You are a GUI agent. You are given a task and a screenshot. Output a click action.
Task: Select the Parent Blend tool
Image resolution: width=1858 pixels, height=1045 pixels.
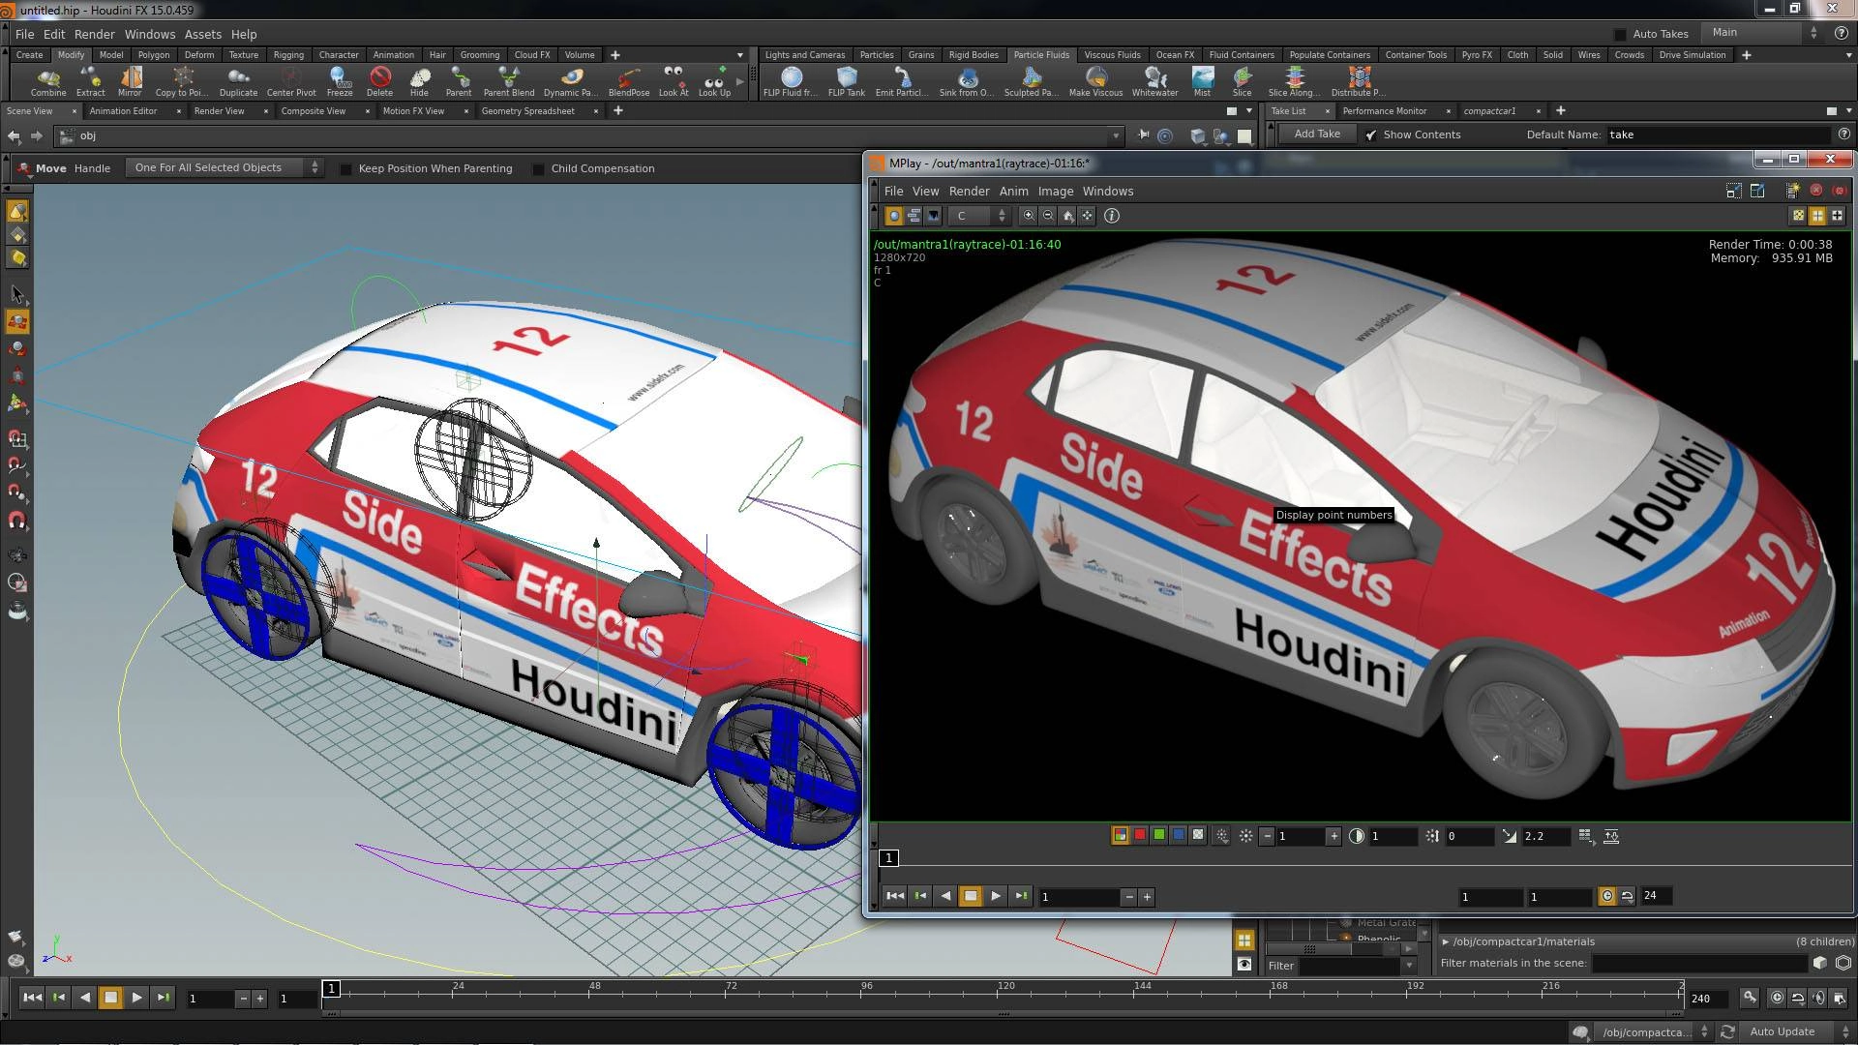coord(509,81)
